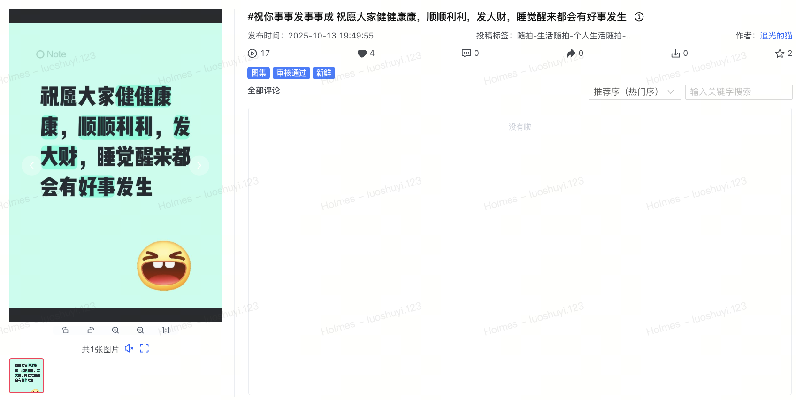
Task: Toggle the muted speaker icon
Action: pos(129,348)
